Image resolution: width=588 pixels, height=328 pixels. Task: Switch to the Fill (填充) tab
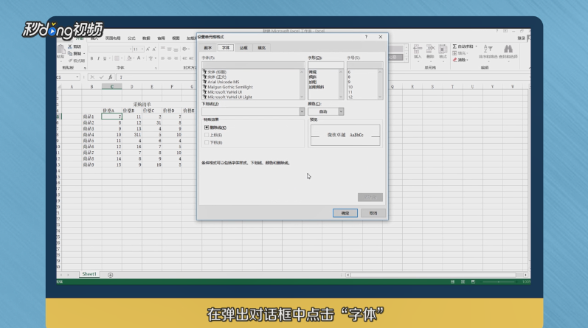[262, 48]
